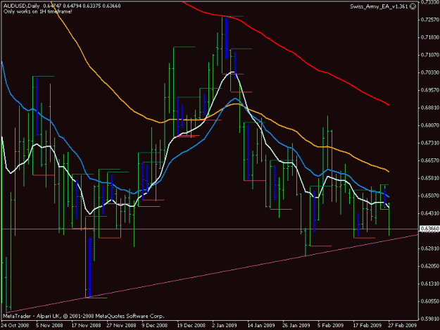
Task: Click the 0.69570 price scale value
Action: (x=430, y=90)
